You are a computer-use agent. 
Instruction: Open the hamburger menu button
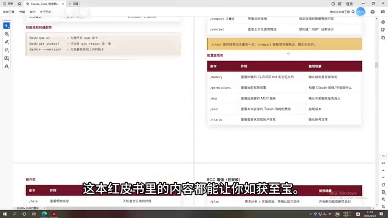(x=8, y=4)
